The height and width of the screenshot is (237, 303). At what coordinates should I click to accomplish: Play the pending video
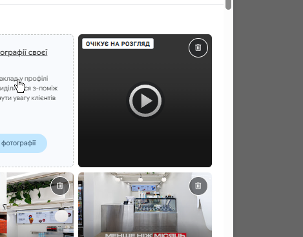pos(145,101)
